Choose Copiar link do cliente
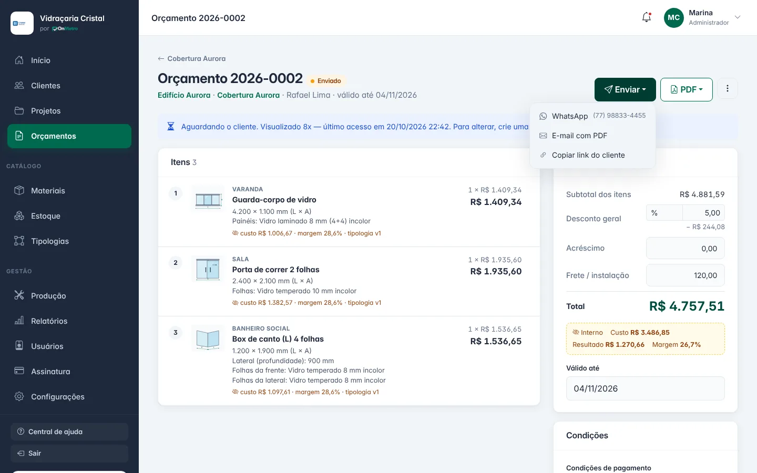This screenshot has width=757, height=473. (592, 155)
